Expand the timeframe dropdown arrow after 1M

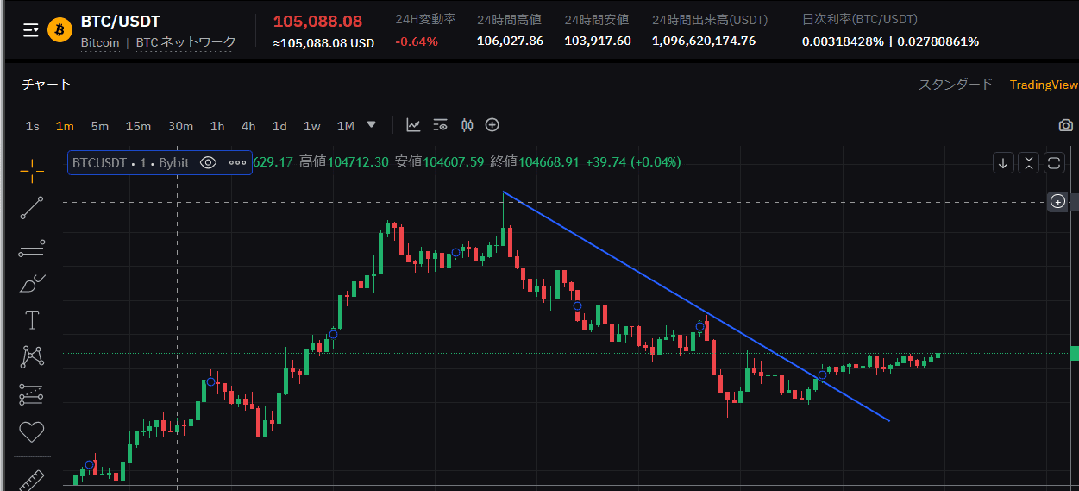coord(372,124)
